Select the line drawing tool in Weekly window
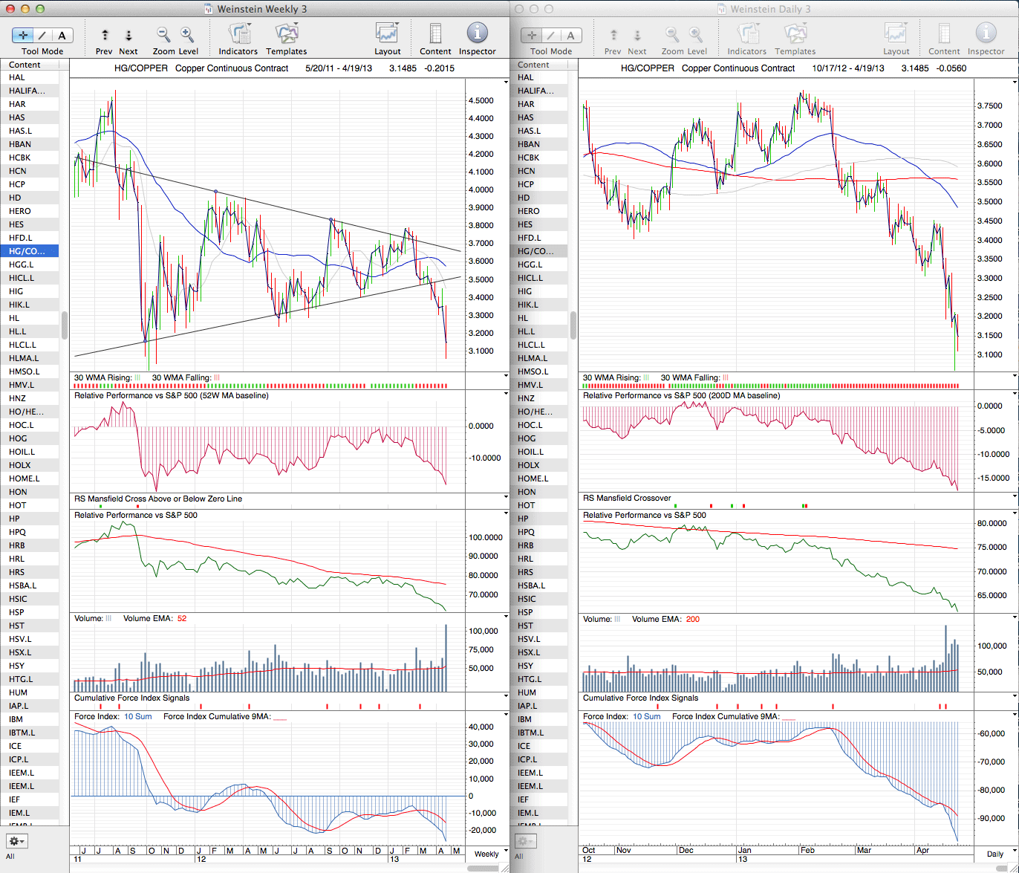 43,35
